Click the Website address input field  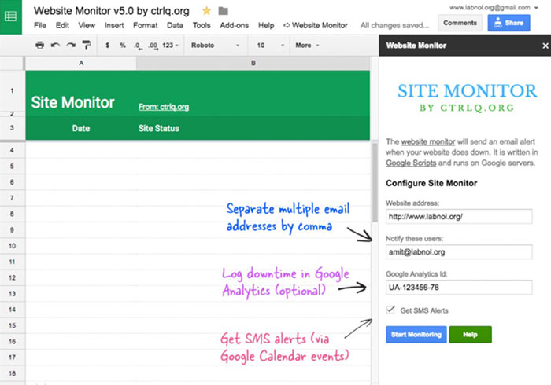coord(459,217)
